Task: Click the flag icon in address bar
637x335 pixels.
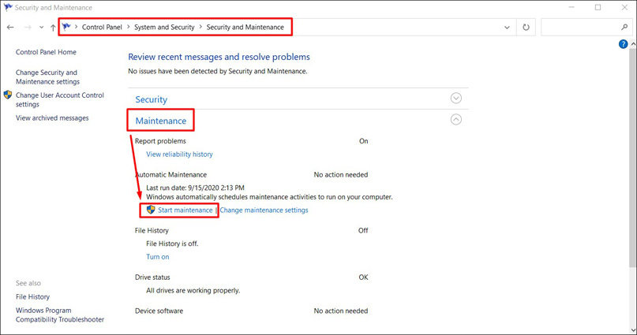Action: click(66, 27)
